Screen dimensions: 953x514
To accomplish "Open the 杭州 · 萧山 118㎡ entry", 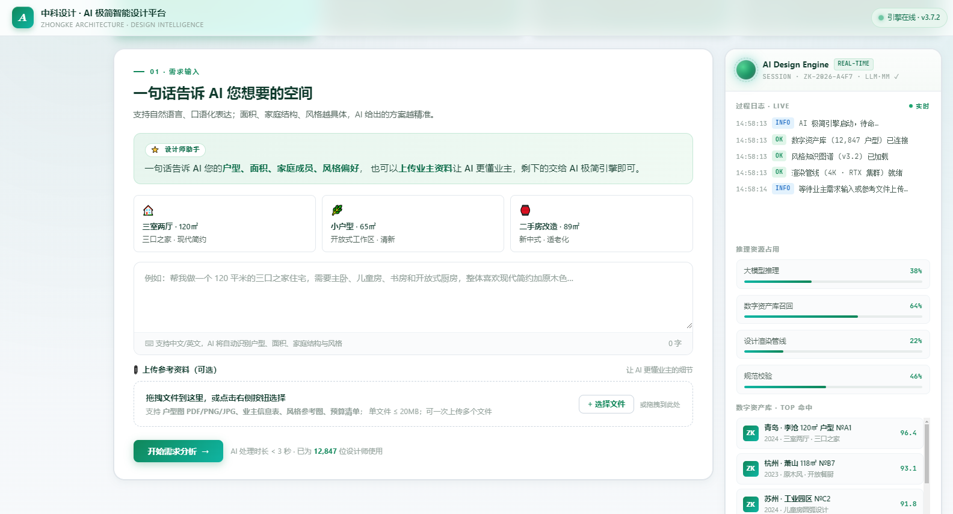I will pos(830,469).
